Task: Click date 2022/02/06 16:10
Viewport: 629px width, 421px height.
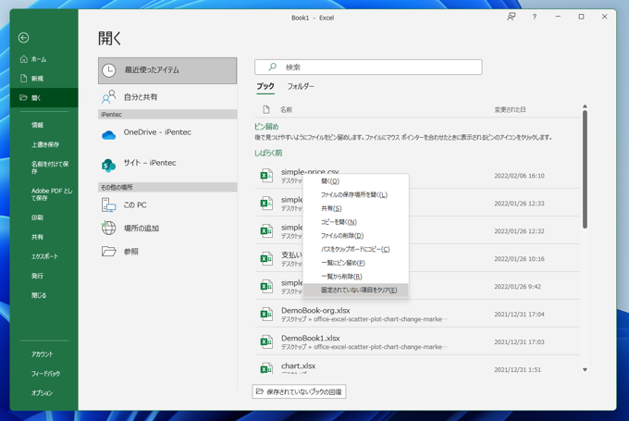Action: click(x=519, y=176)
